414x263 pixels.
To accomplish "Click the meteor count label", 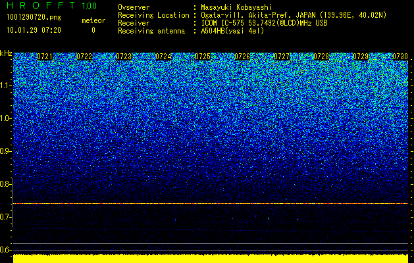I will coord(93,20).
